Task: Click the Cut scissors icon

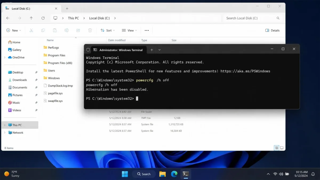Action: pyautogui.click(x=31, y=30)
